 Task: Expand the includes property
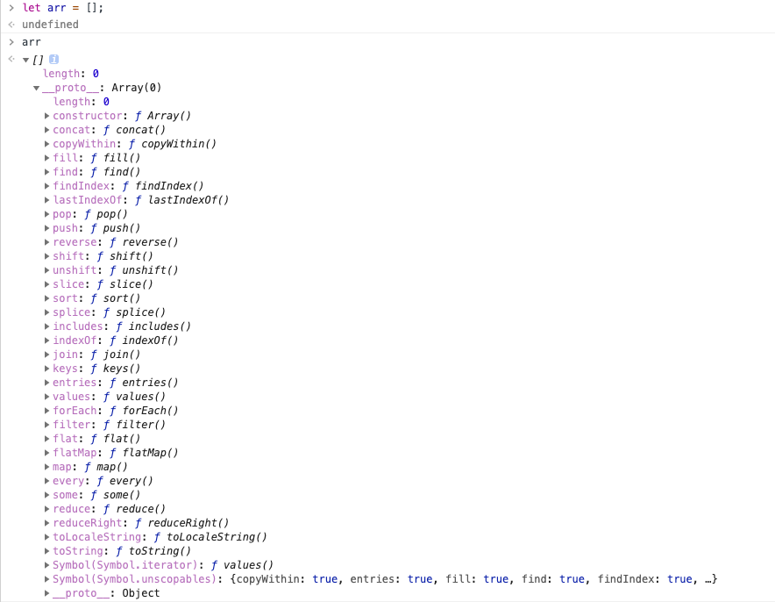tap(47, 326)
